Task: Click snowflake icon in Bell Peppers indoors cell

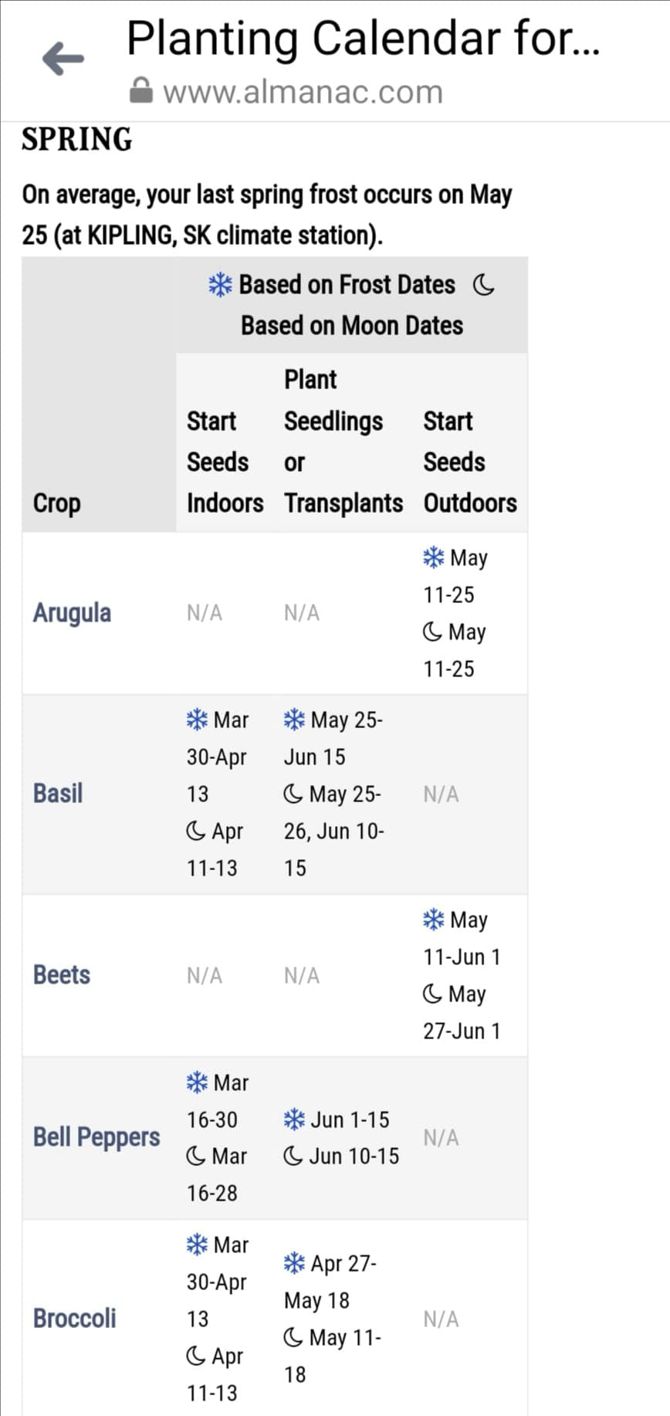Action: coord(198,1082)
